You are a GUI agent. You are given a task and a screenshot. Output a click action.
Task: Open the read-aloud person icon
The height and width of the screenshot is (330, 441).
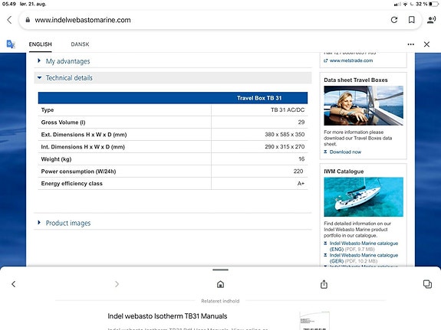pos(431,20)
